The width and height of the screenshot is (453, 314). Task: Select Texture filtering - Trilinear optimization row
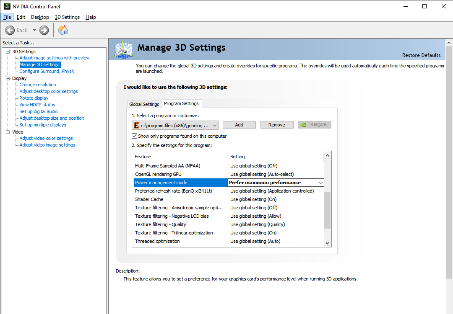tap(229, 233)
